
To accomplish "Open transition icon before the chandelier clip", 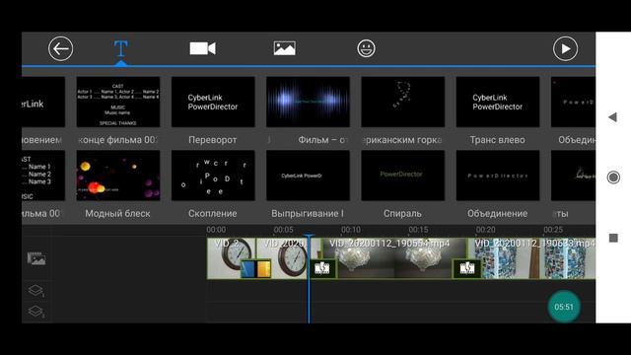I will coord(322,269).
